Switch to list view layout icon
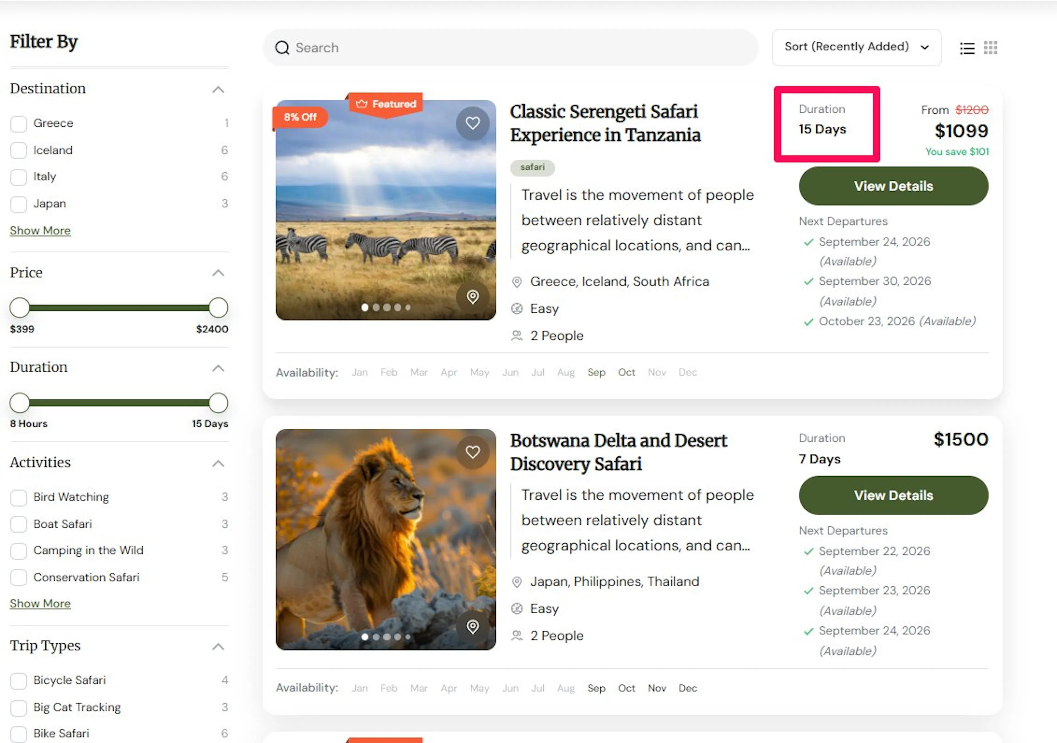The height and width of the screenshot is (743, 1057). pos(967,48)
